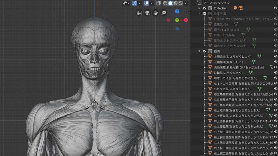Click mesh data icon next to 口輪筋(こうりんきん)
This screenshot has height=156, width=278.
click(250, 72)
